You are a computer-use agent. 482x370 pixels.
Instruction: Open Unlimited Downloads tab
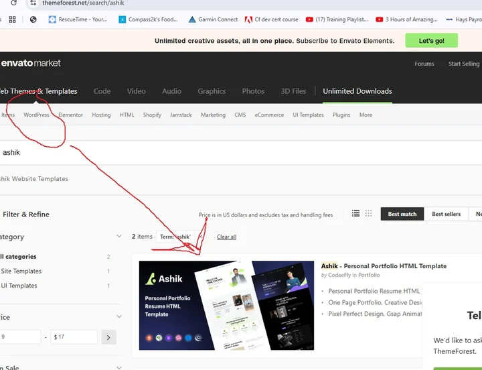point(357,91)
